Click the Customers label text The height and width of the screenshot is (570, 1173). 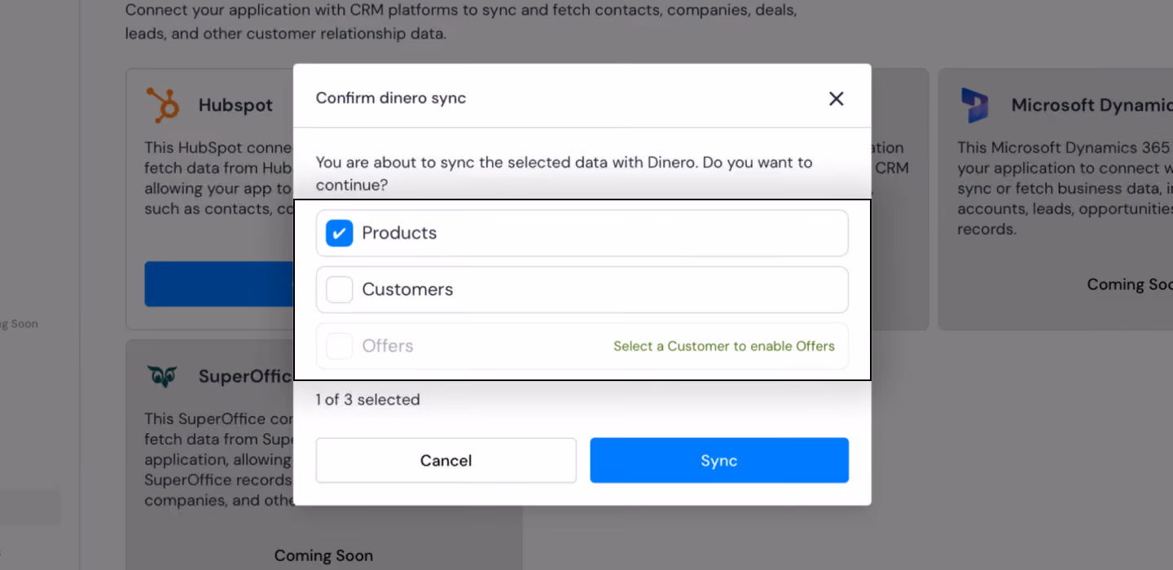click(x=407, y=289)
